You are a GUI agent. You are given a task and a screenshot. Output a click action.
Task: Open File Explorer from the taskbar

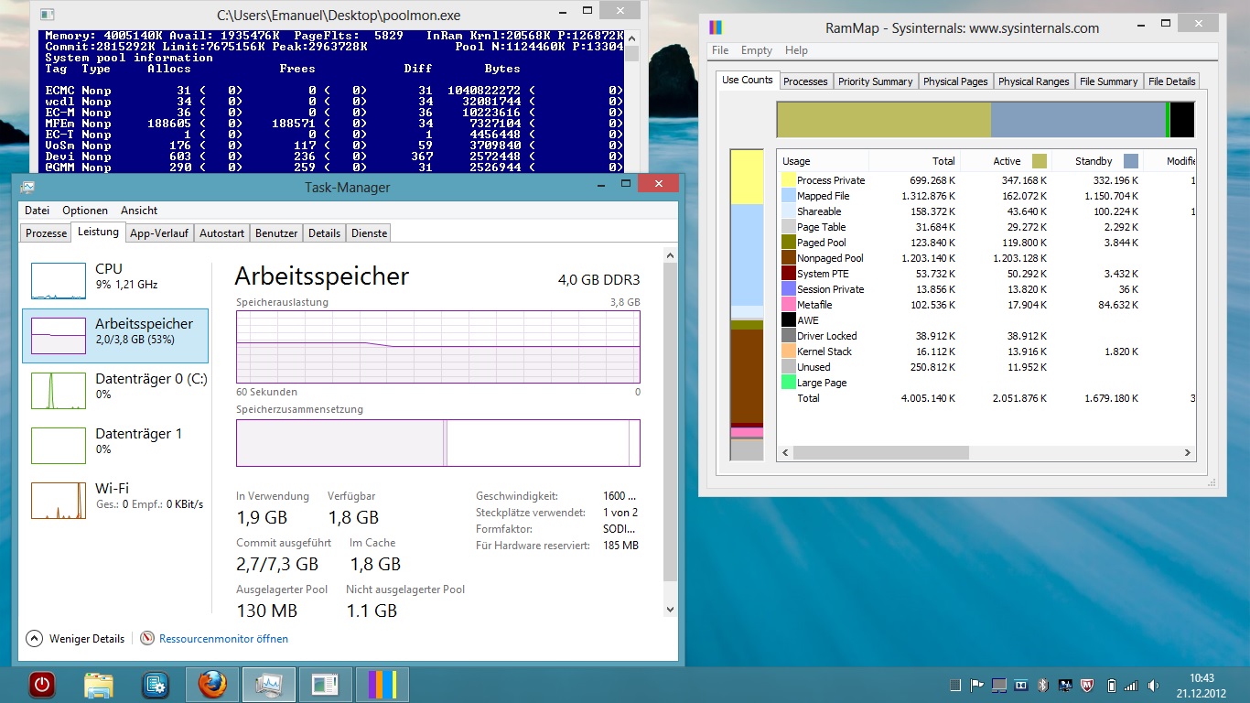tap(98, 685)
